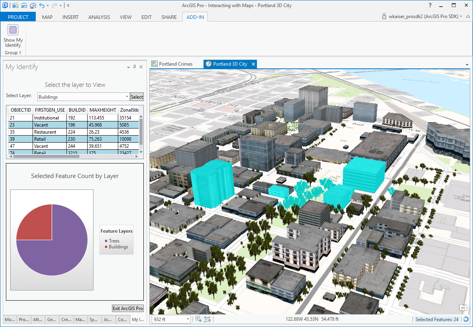Screen dimensions: 473x327
Task: Click the Redo arrow icon
Action: click(x=54, y=6)
